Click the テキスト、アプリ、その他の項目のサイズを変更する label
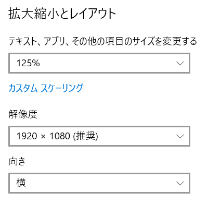208x204 pixels. coord(102,42)
